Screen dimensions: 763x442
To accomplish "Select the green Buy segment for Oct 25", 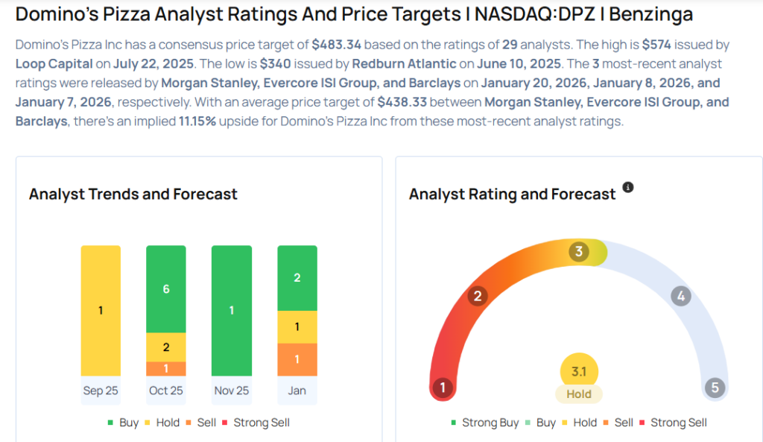I will pos(166,288).
